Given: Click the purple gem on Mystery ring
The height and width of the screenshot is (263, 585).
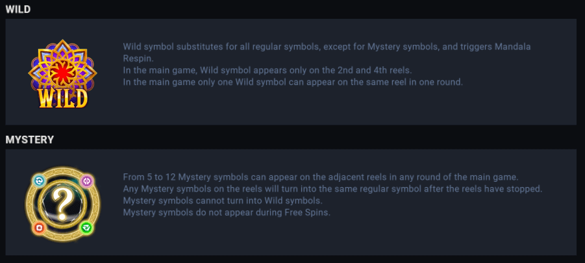Looking at the screenshot, I should [x=86, y=181].
